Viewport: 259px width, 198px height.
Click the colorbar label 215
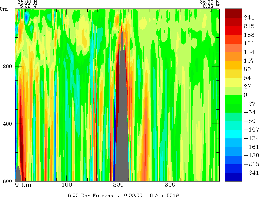[249, 26]
